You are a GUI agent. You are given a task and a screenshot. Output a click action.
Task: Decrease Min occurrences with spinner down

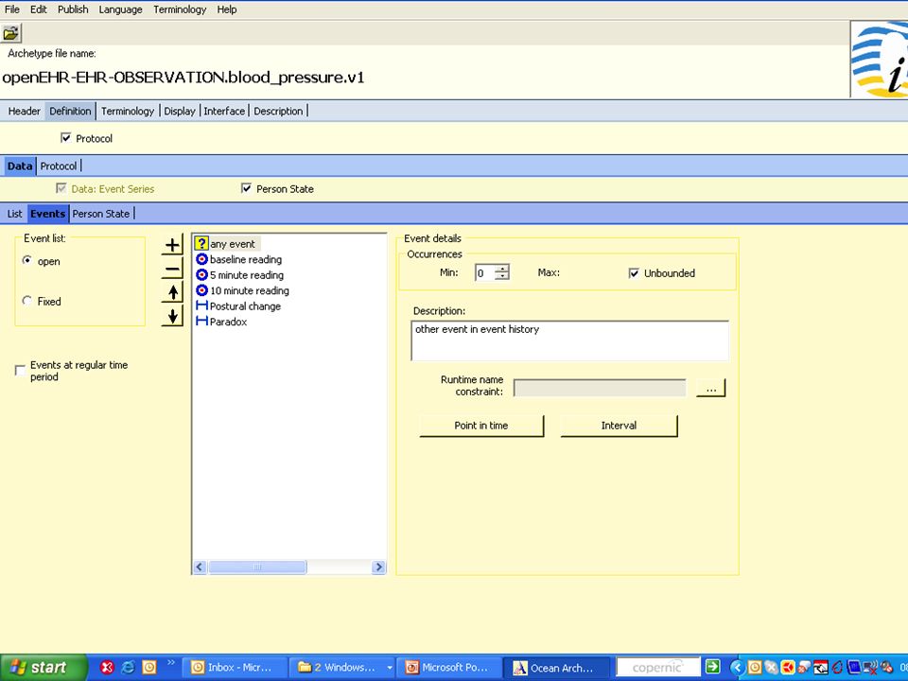502,276
